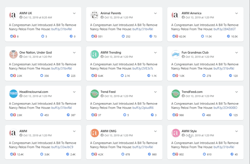Image resolution: width=250 pixels, height=164 pixels.
Task: Open the One Nation, Under God avatar
Action: click(13, 54)
